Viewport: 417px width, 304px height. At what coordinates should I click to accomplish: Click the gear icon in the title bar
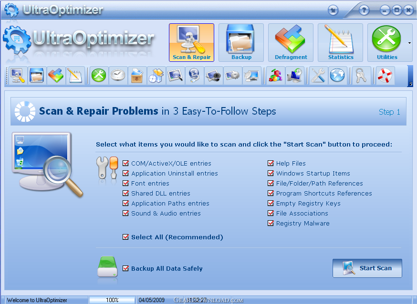click(11, 10)
